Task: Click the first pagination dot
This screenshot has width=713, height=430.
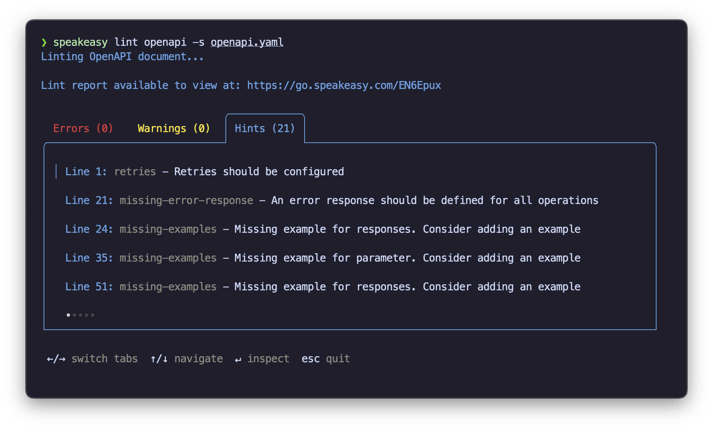Action: click(68, 315)
